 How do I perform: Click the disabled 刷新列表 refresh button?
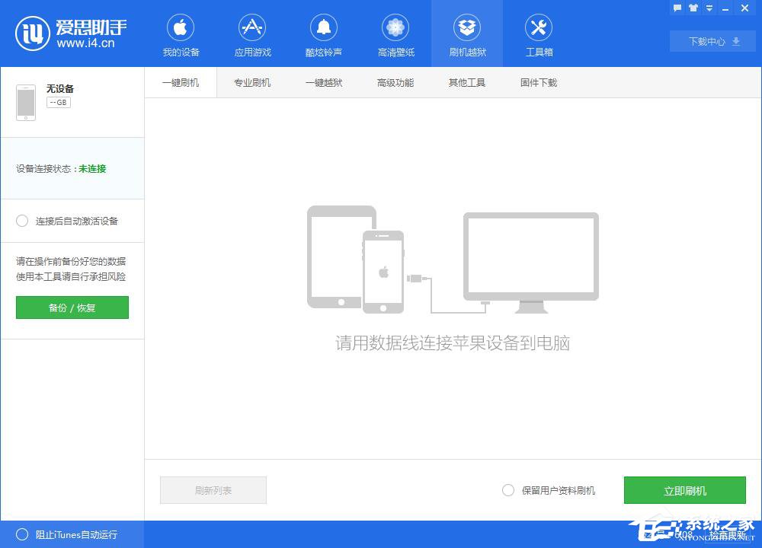(213, 490)
